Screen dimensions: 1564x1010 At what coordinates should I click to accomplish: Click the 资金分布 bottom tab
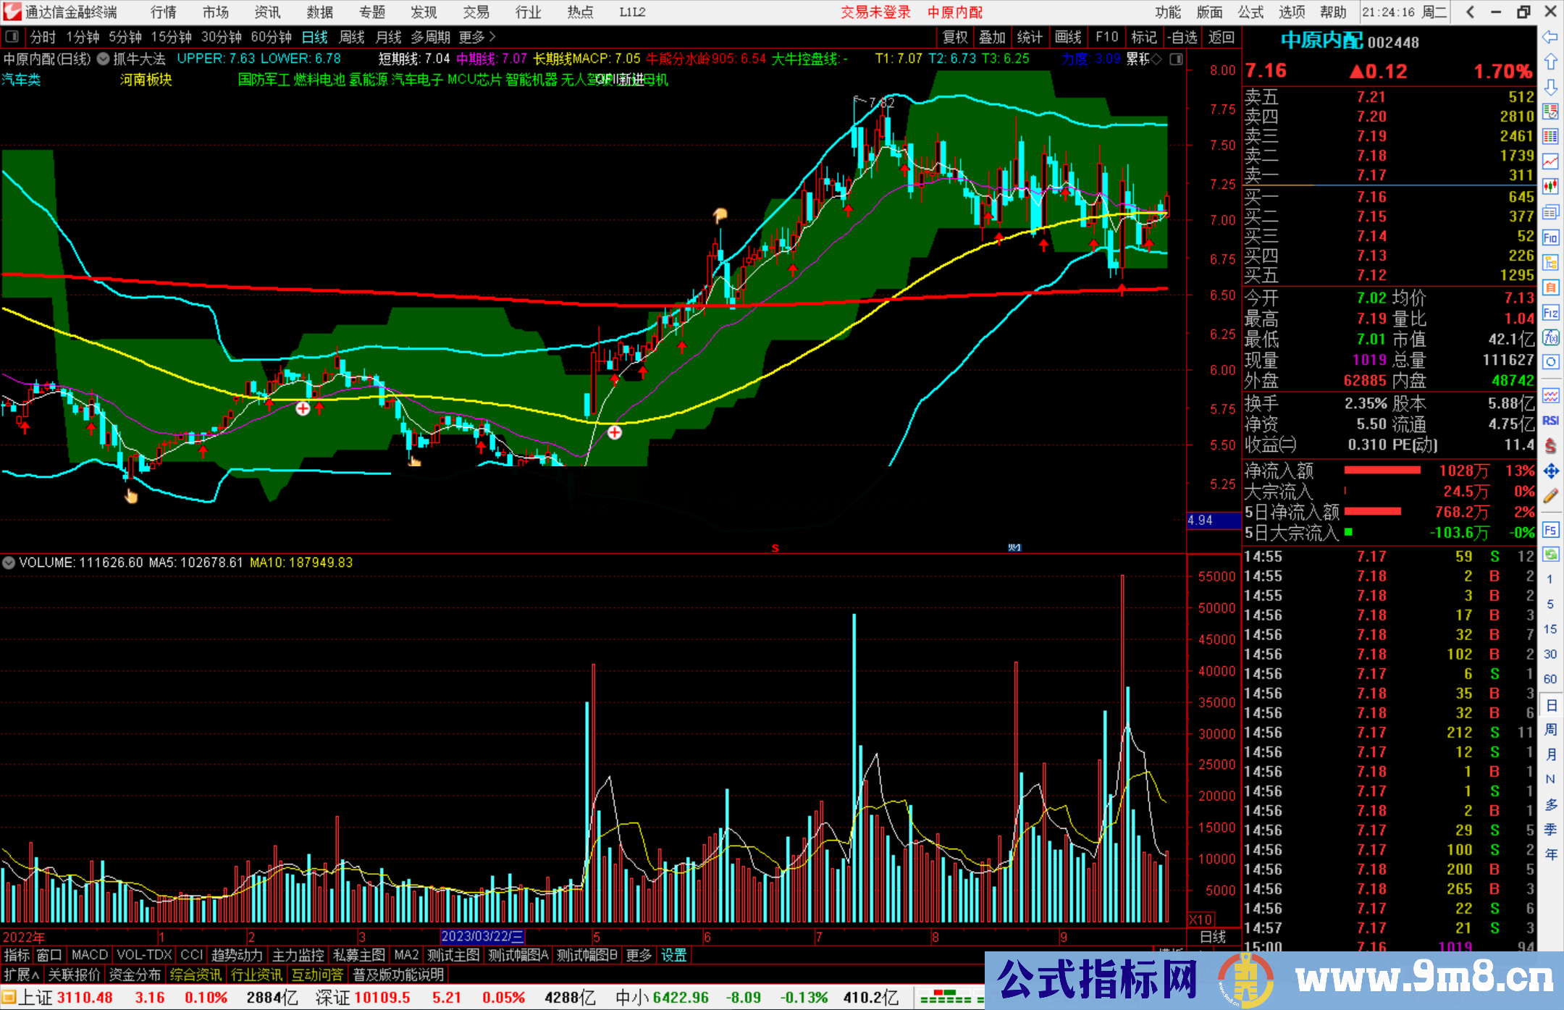click(x=135, y=975)
